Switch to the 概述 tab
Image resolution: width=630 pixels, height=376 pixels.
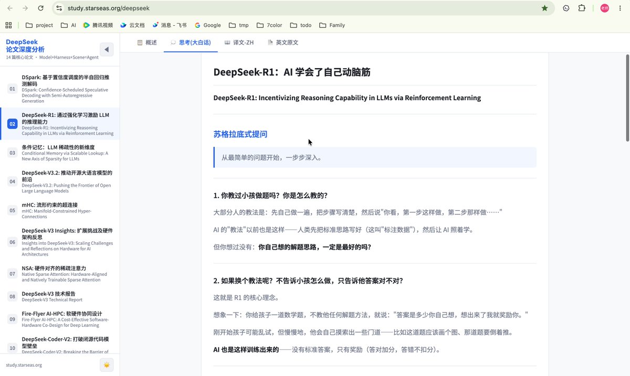tap(147, 42)
